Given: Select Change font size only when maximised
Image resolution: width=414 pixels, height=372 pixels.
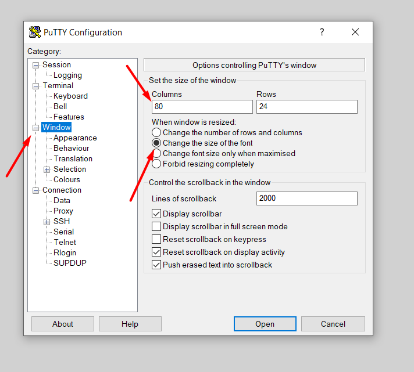Looking at the screenshot, I should [x=224, y=153].
